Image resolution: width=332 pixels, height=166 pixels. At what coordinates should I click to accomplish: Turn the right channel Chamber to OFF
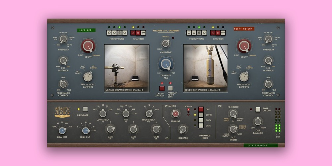223,33
